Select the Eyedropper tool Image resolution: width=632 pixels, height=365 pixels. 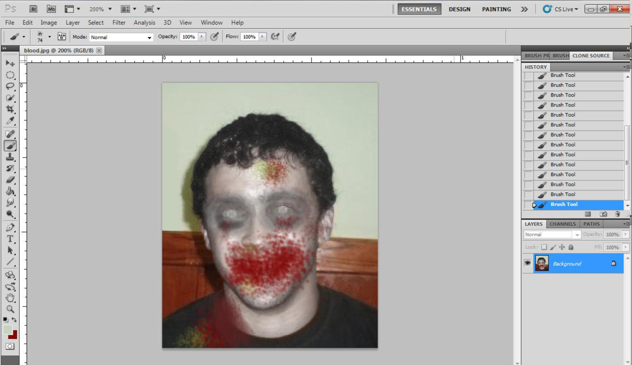(10, 121)
